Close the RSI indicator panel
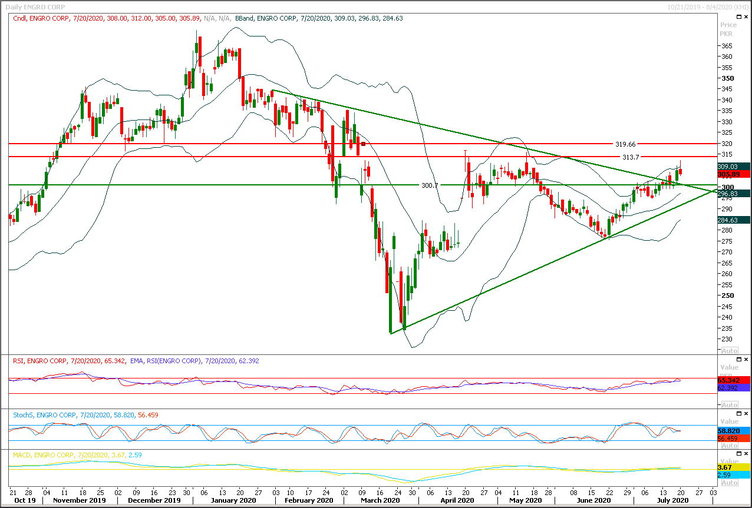 click(746, 360)
